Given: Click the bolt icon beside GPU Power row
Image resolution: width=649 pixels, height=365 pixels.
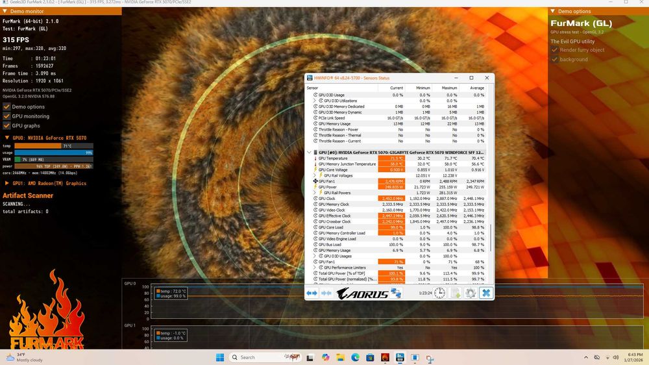Looking at the screenshot, I should click(315, 187).
